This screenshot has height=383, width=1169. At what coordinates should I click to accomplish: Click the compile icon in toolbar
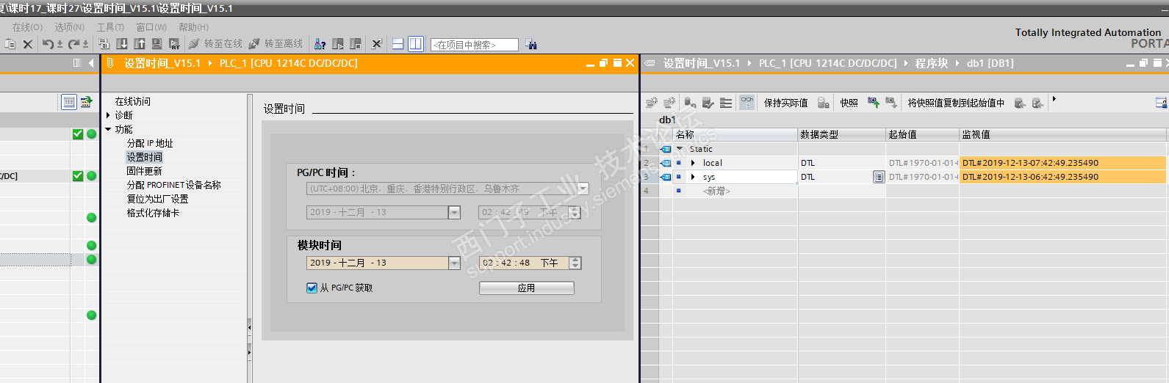coord(104,44)
